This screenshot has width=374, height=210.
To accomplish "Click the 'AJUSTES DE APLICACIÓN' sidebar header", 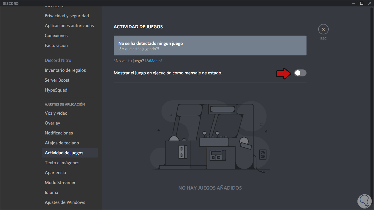I will point(65,104).
